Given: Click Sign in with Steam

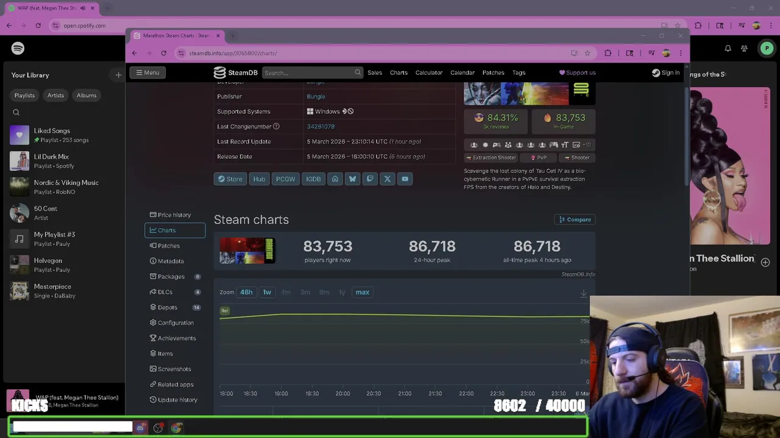Looking at the screenshot, I should 665,72.
